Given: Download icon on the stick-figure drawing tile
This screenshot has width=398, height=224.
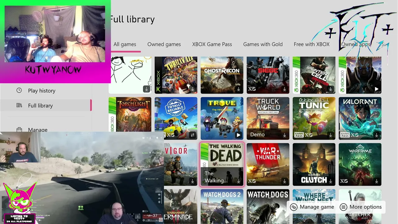Looking at the screenshot, I should (x=146, y=89).
